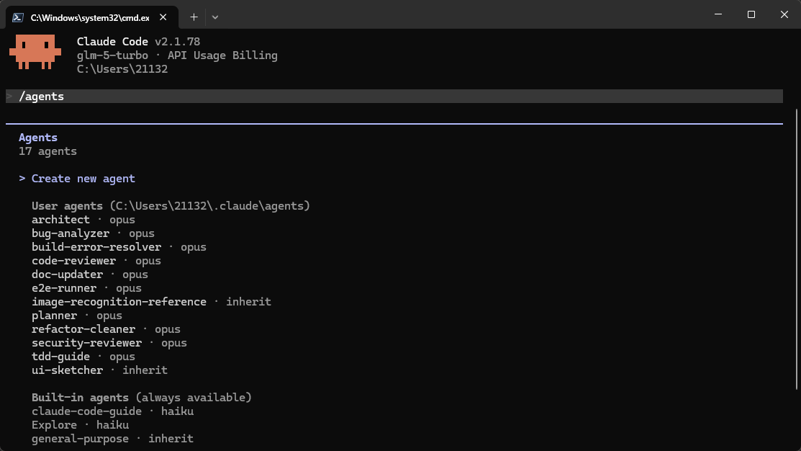Select the general-purpose built-in agent
Viewport: 801px width, 451px height.
112,439
